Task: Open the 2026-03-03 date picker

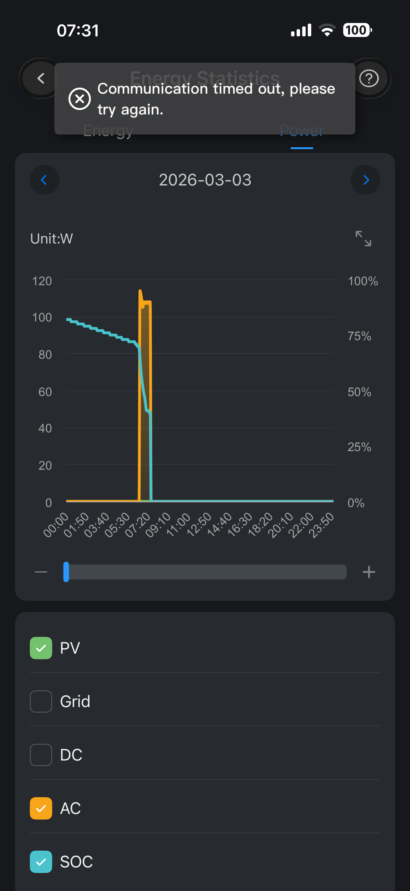Action: [205, 180]
